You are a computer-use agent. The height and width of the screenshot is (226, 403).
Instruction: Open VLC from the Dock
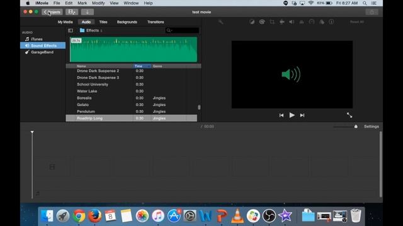coord(237,215)
